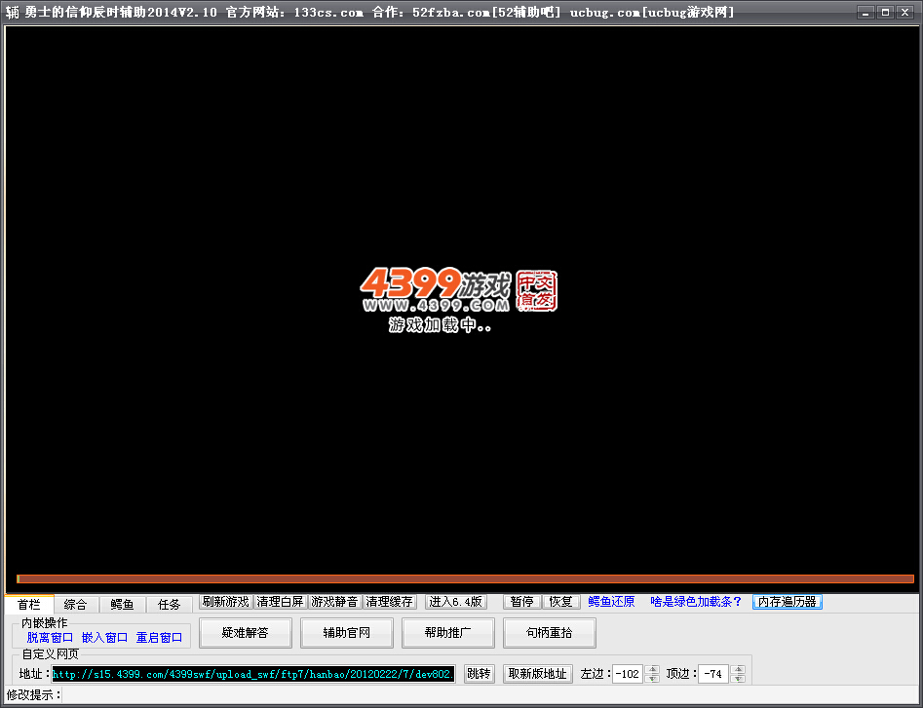
Task: Increase the 顶边 value with up arrow
Action: [x=738, y=670]
